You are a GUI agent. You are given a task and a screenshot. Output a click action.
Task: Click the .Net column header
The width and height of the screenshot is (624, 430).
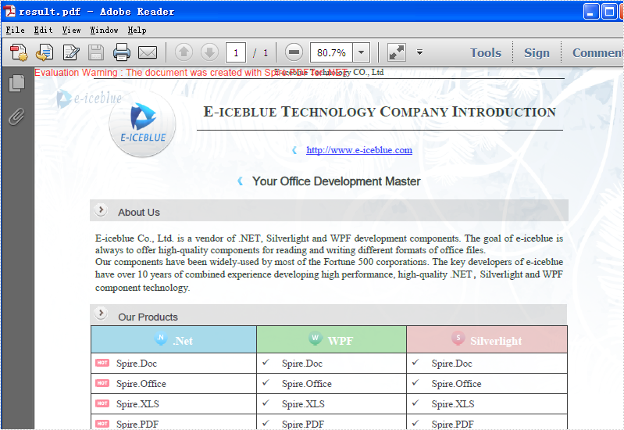[x=173, y=339]
